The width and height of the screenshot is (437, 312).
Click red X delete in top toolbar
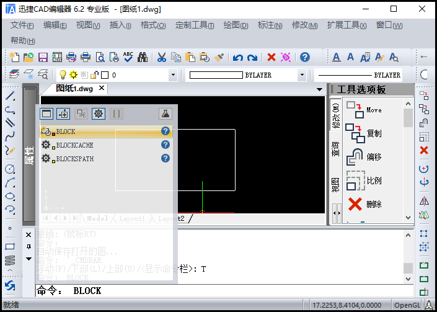(271, 57)
